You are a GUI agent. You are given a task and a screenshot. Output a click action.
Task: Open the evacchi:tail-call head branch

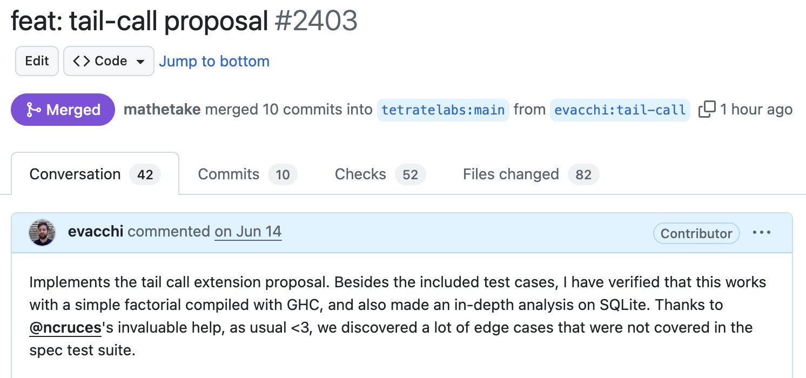620,110
